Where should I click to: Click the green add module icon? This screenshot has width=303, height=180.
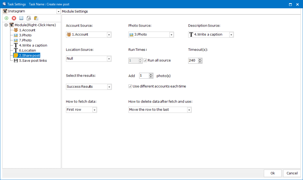[7, 18]
